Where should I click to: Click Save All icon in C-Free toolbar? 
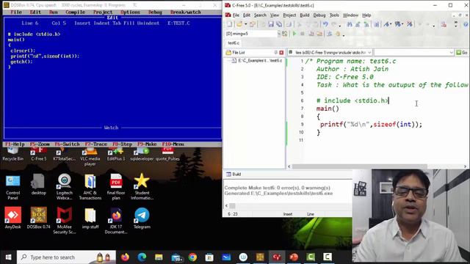(279, 24)
